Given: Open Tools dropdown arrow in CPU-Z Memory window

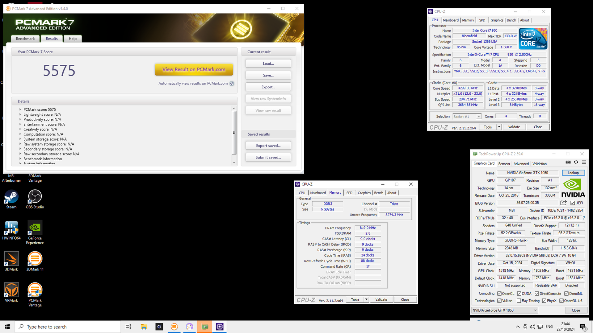Looking at the screenshot, I should point(366,299).
